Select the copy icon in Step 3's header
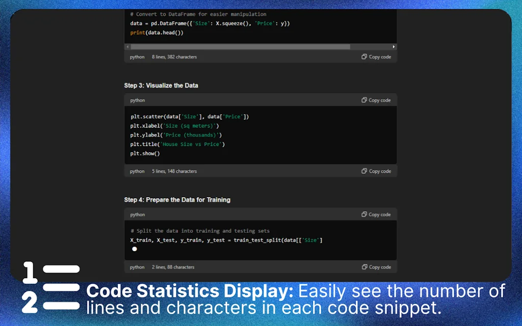522x326 pixels. point(364,100)
